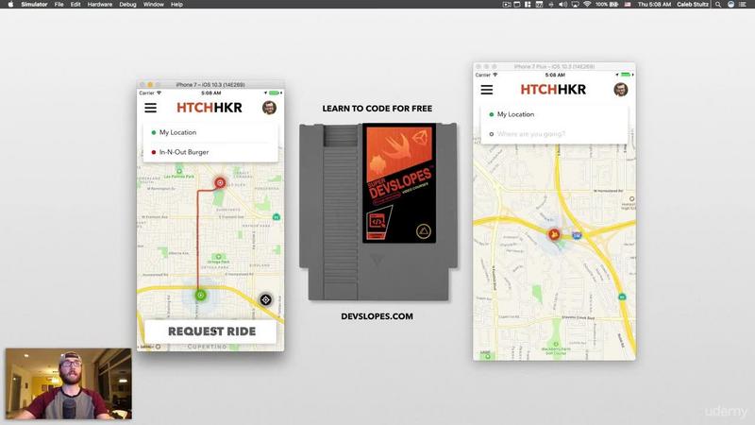Click the Thu 5:08 AM clock
This screenshot has height=425, width=755.
[x=654, y=5]
